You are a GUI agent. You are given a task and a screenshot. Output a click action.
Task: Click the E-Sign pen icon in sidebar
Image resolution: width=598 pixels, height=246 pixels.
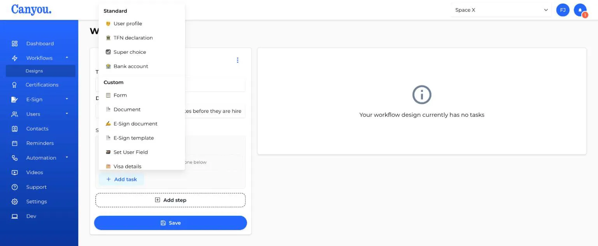(x=15, y=100)
